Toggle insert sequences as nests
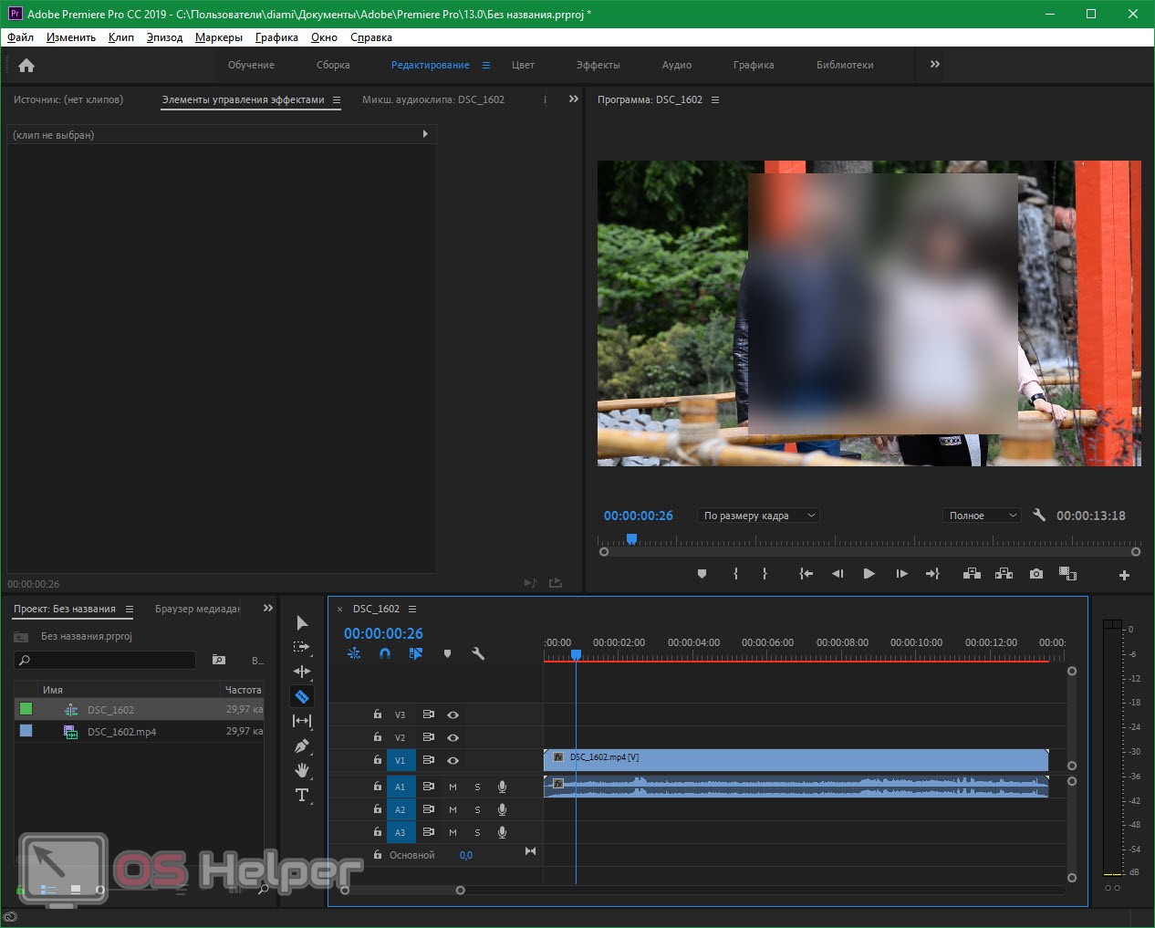This screenshot has width=1155, height=928. 354,653
